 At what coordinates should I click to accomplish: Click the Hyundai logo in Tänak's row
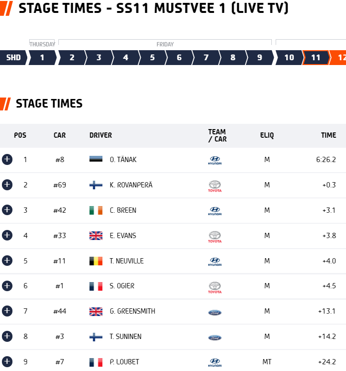(215, 160)
